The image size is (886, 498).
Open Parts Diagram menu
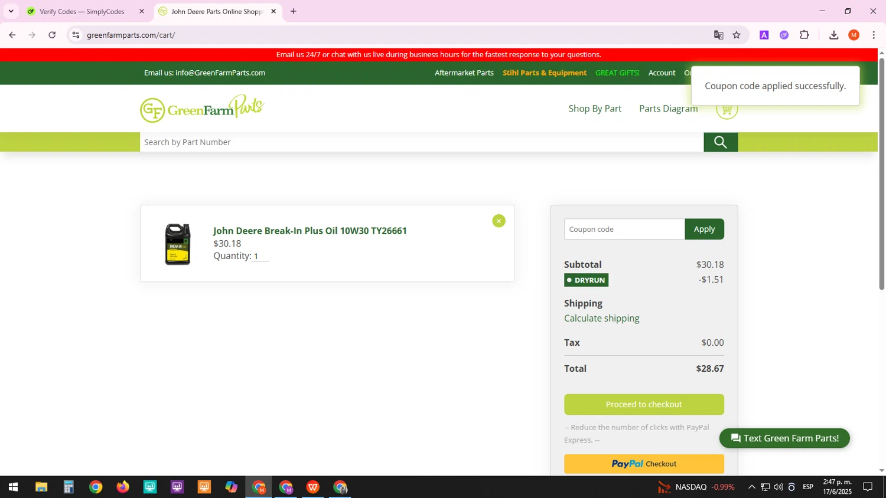click(668, 109)
